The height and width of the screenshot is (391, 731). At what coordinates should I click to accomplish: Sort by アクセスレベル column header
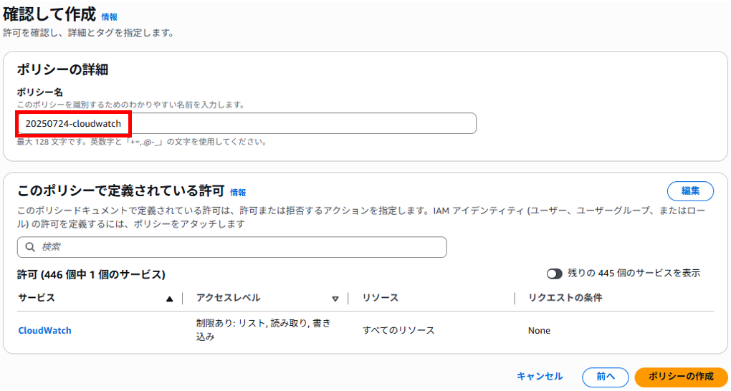[228, 298]
